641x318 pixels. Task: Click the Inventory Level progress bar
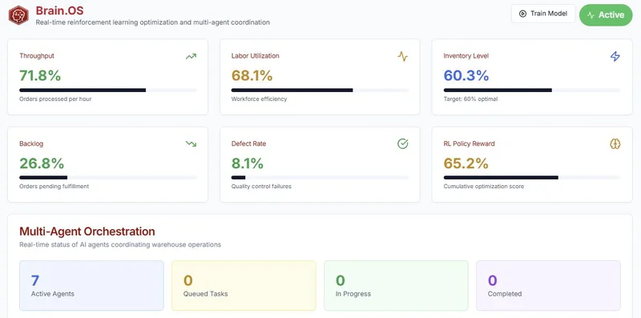[x=532, y=90]
